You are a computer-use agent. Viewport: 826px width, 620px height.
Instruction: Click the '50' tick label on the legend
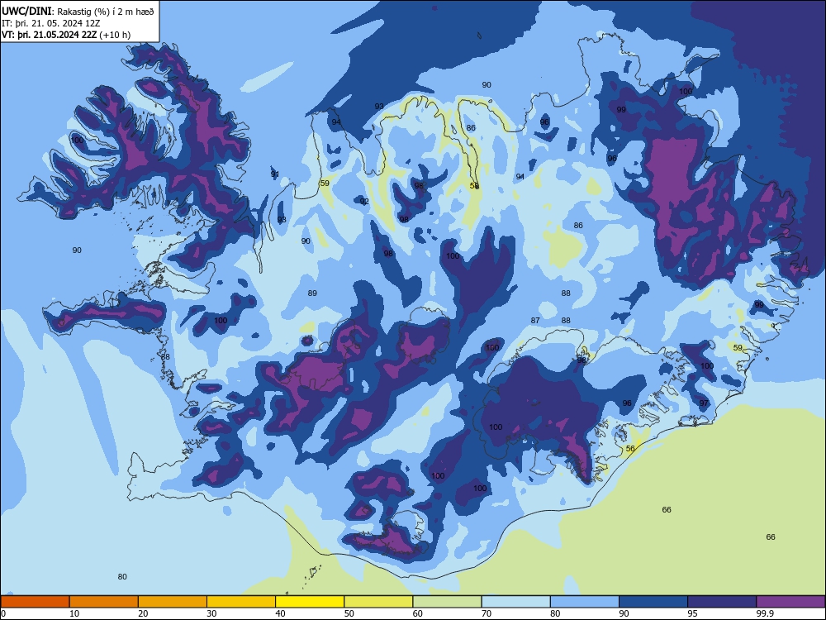(349, 613)
